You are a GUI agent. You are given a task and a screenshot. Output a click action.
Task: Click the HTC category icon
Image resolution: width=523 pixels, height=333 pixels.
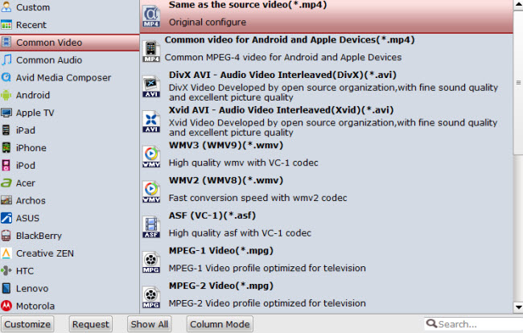(x=6, y=271)
